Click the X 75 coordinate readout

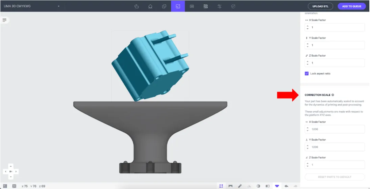pyautogui.click(x=25, y=186)
